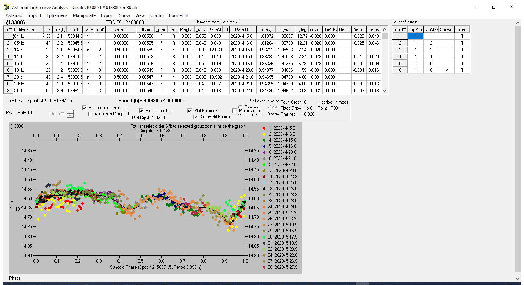Select the 20.lc filename cell

point(28,77)
